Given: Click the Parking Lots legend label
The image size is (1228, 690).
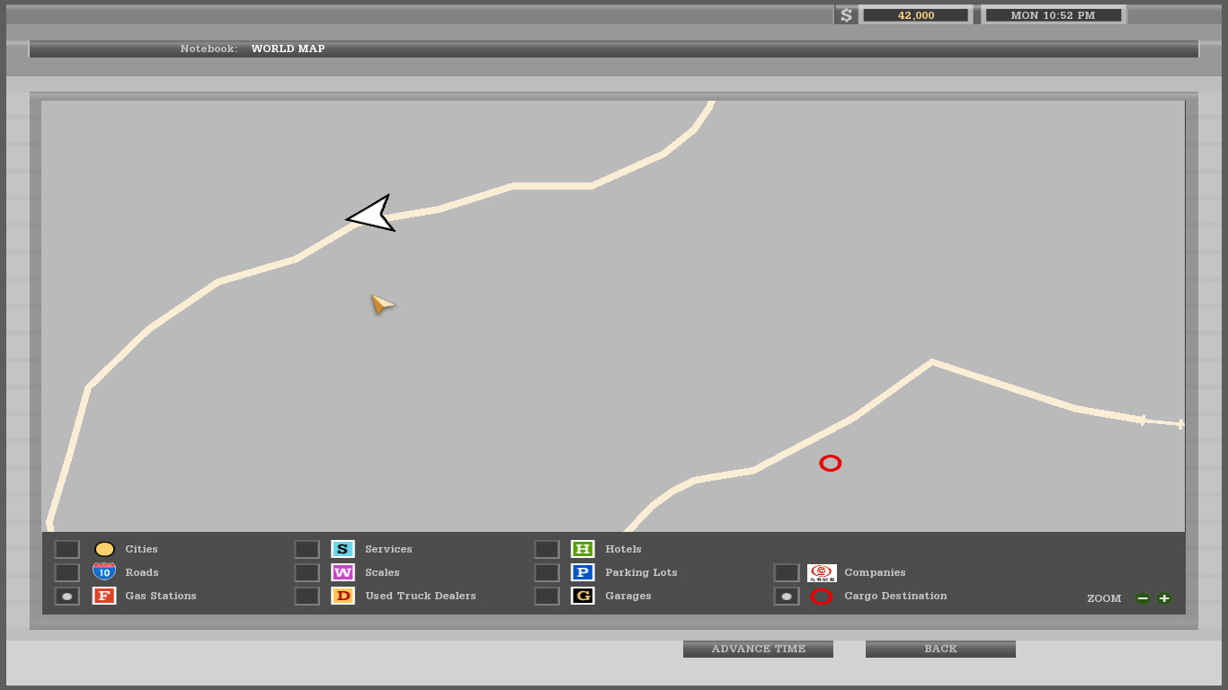Looking at the screenshot, I should (641, 572).
